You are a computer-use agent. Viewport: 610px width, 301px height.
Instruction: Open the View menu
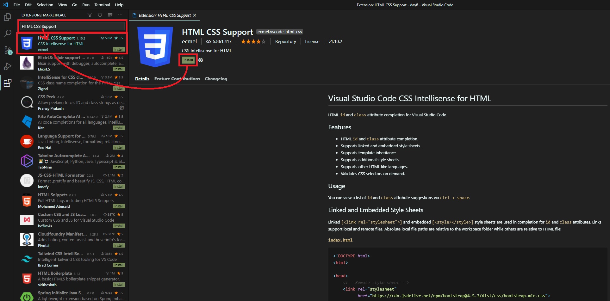pyautogui.click(x=63, y=5)
